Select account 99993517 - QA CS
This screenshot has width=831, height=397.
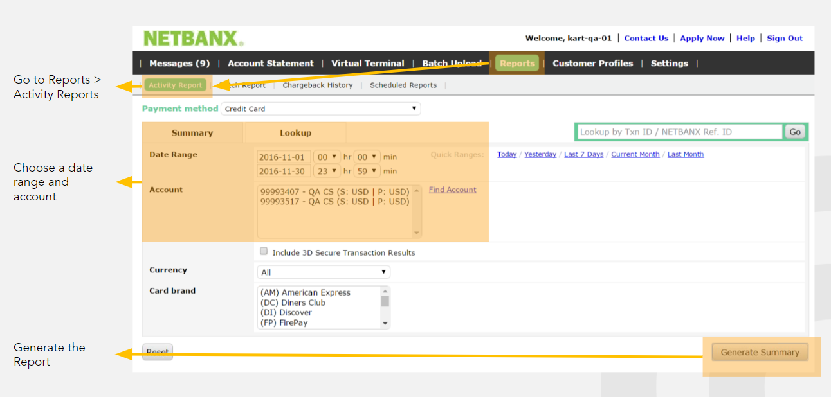[x=334, y=202]
